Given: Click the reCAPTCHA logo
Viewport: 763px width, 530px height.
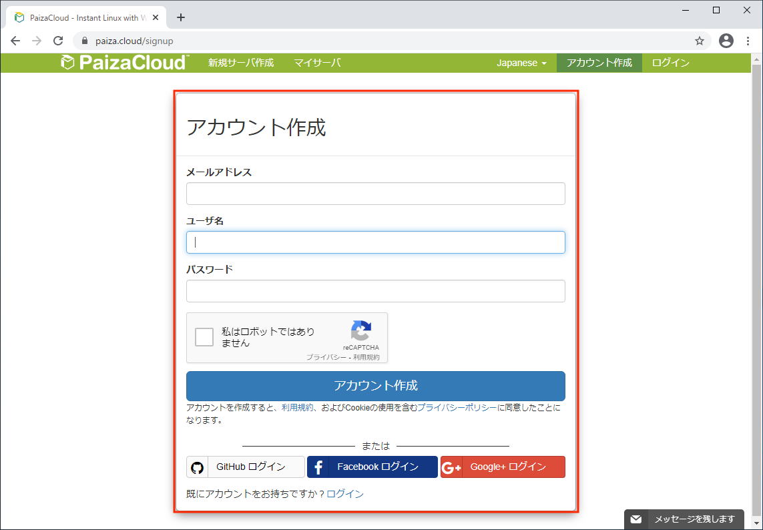Looking at the screenshot, I should point(361,331).
